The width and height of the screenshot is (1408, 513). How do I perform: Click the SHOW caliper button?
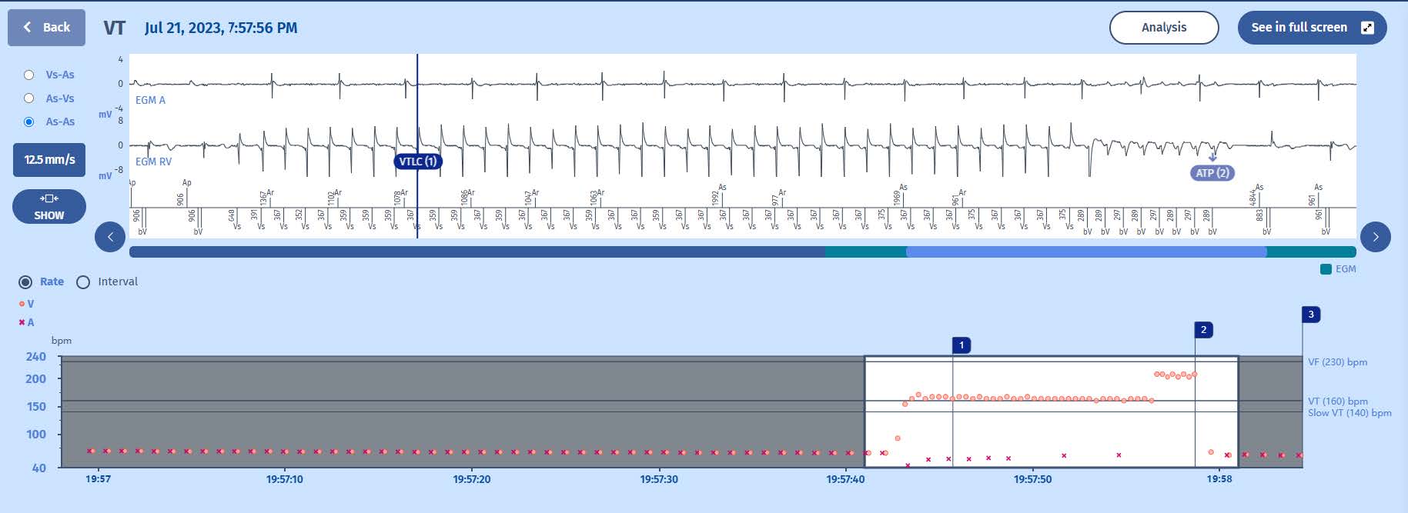(x=49, y=207)
